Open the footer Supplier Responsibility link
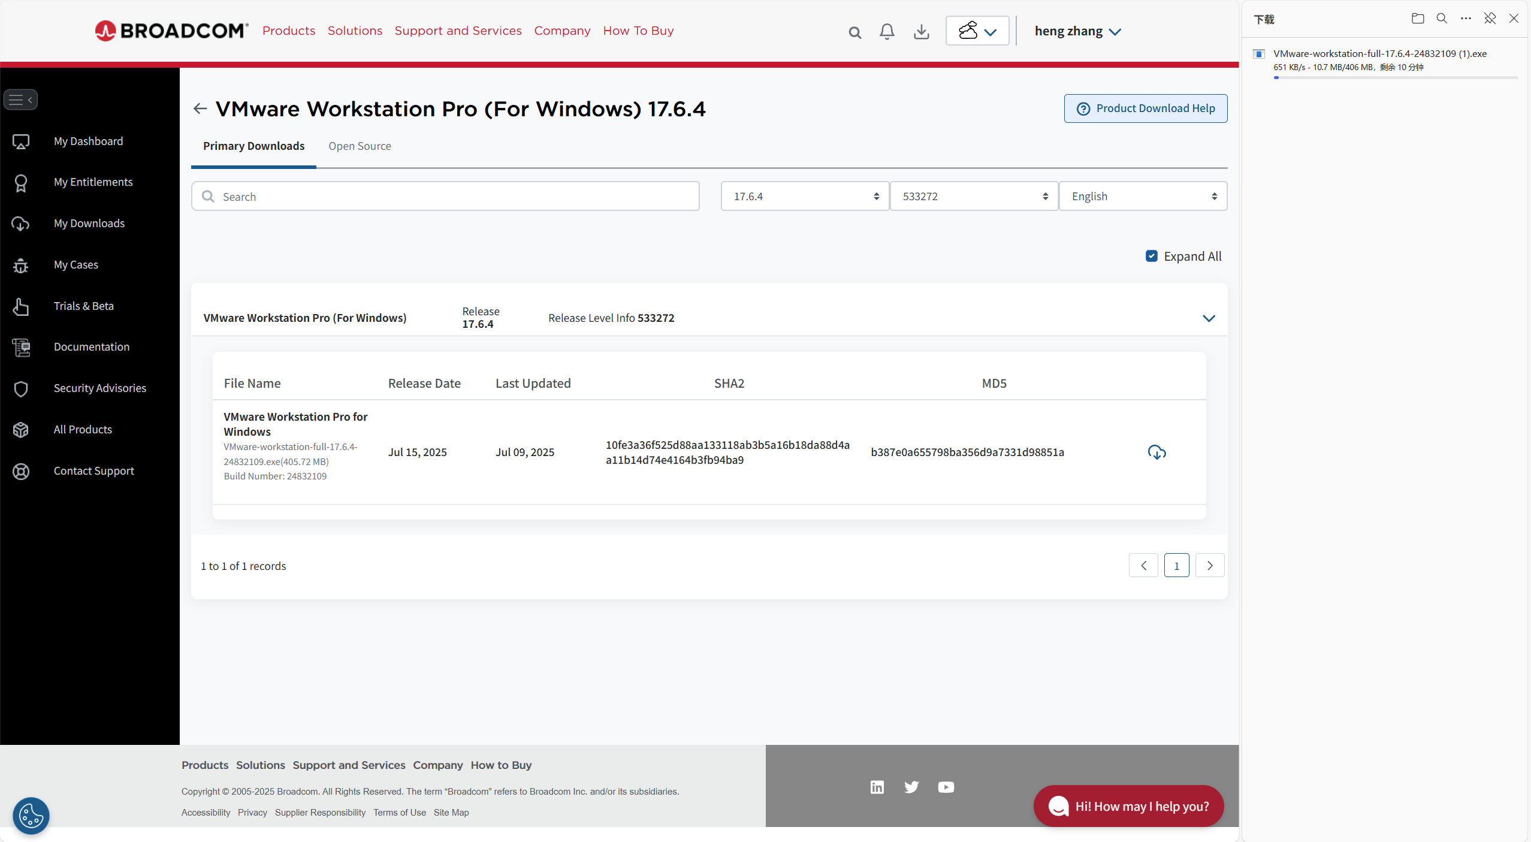 (320, 813)
